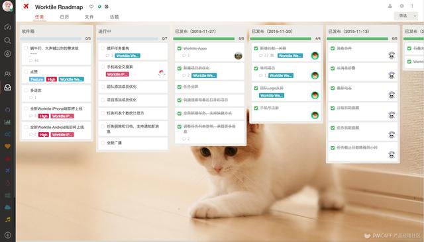Check the 全新广播 task checkbox
Viewport: 424px width, 242px height.
(x=103, y=143)
